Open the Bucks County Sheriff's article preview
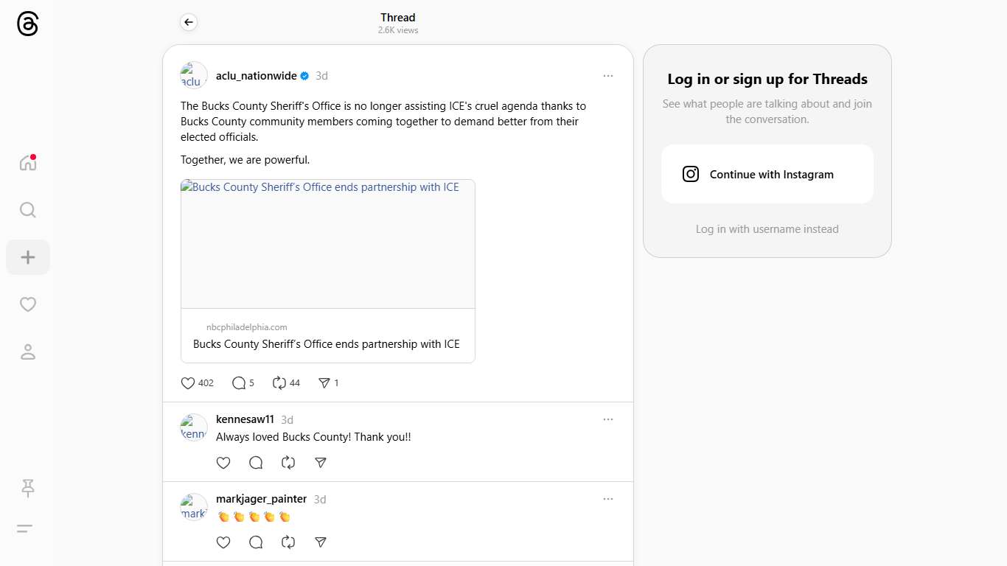 click(x=328, y=270)
